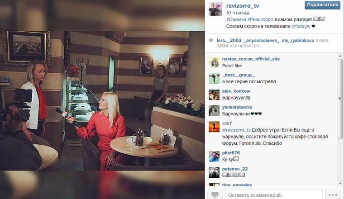Open the three-dots more options button
Image resolution: width=344 pixels, height=199 pixels.
(333, 194)
